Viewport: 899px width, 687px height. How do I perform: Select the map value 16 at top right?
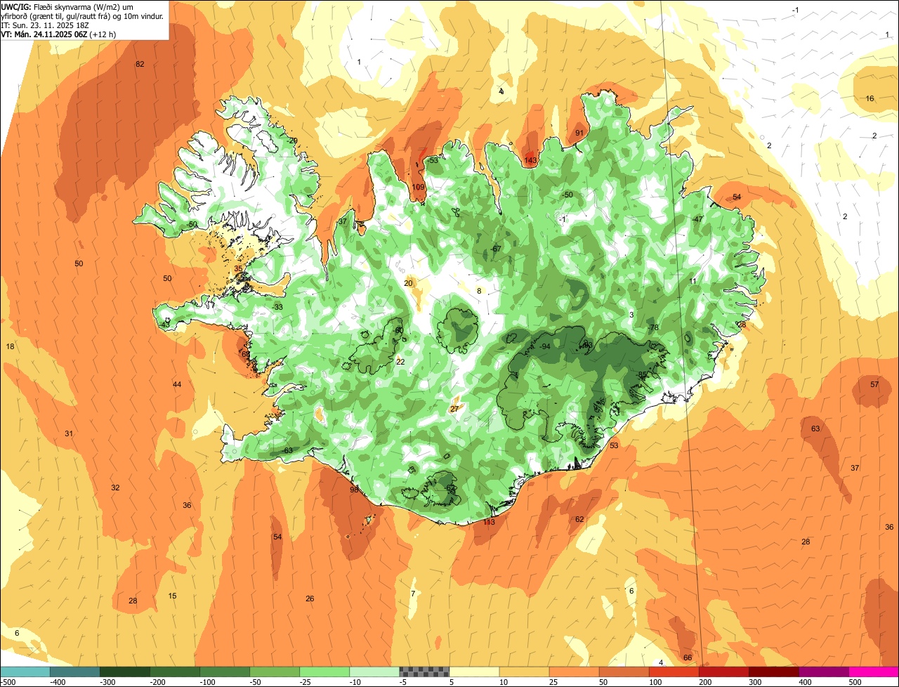click(870, 98)
